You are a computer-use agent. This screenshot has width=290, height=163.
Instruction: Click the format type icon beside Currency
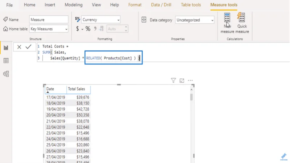78,19
